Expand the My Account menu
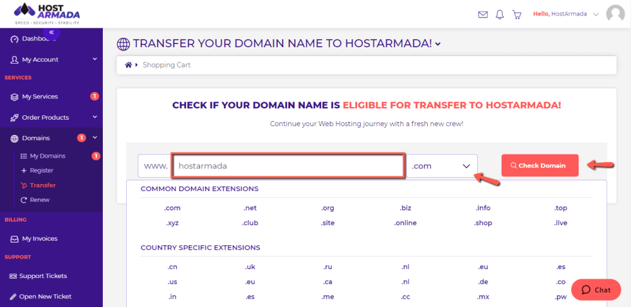The height and width of the screenshot is (307, 631). click(52, 59)
